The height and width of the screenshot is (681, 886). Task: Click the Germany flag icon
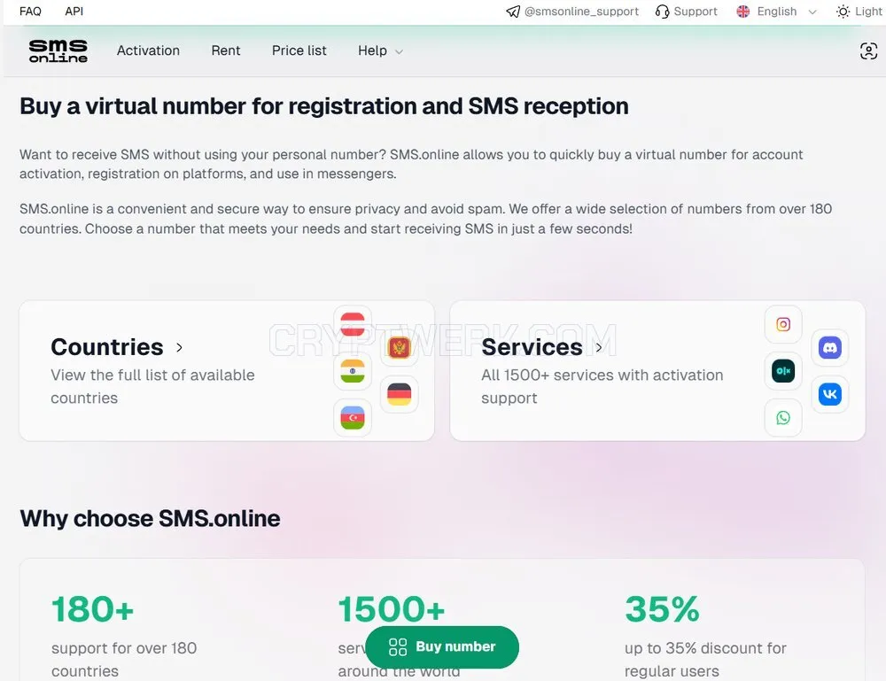click(x=400, y=394)
